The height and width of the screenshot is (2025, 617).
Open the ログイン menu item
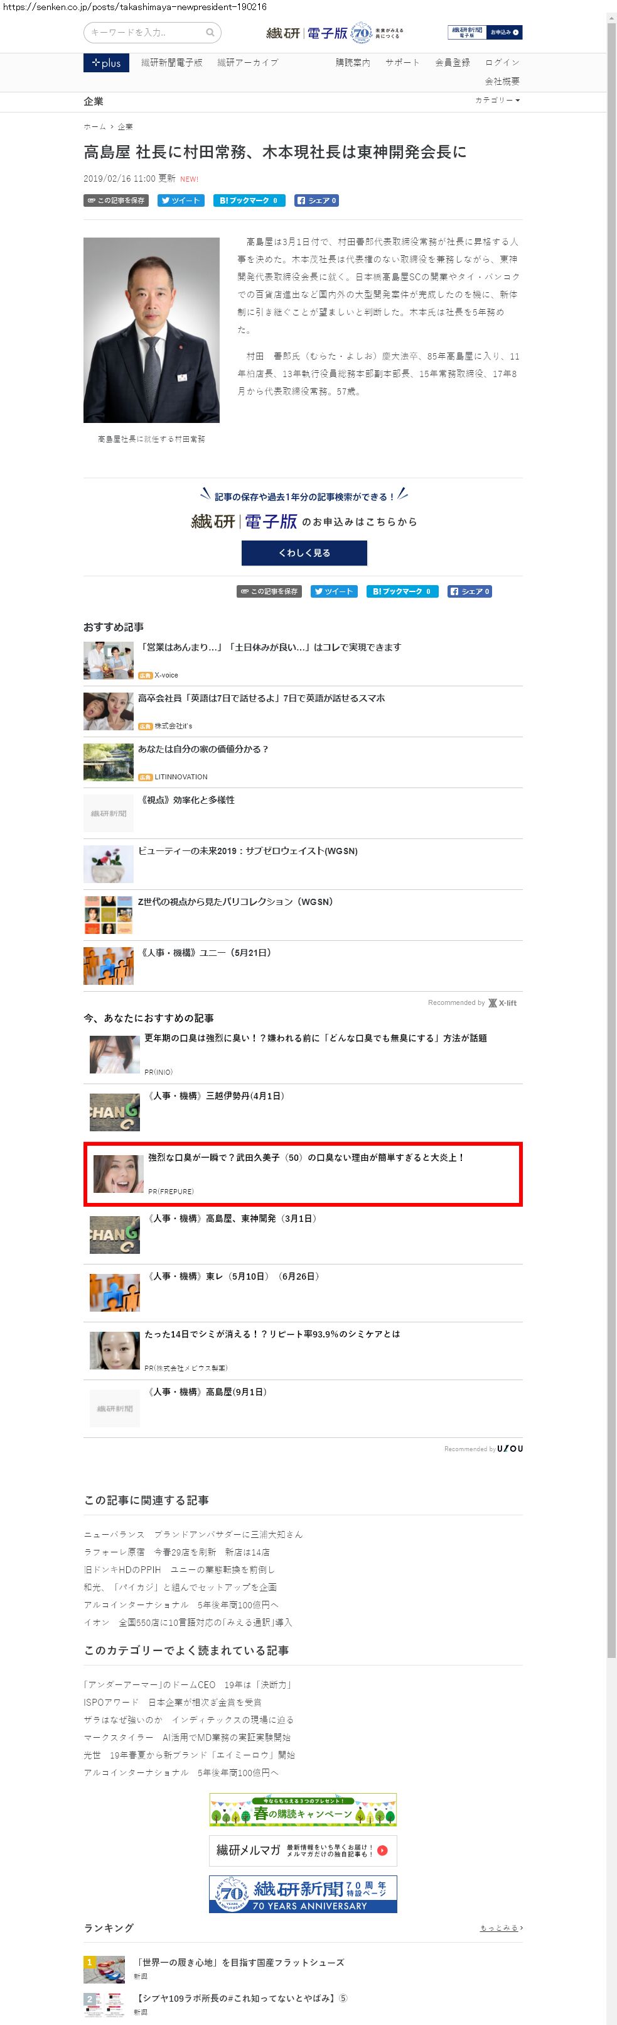click(x=502, y=62)
